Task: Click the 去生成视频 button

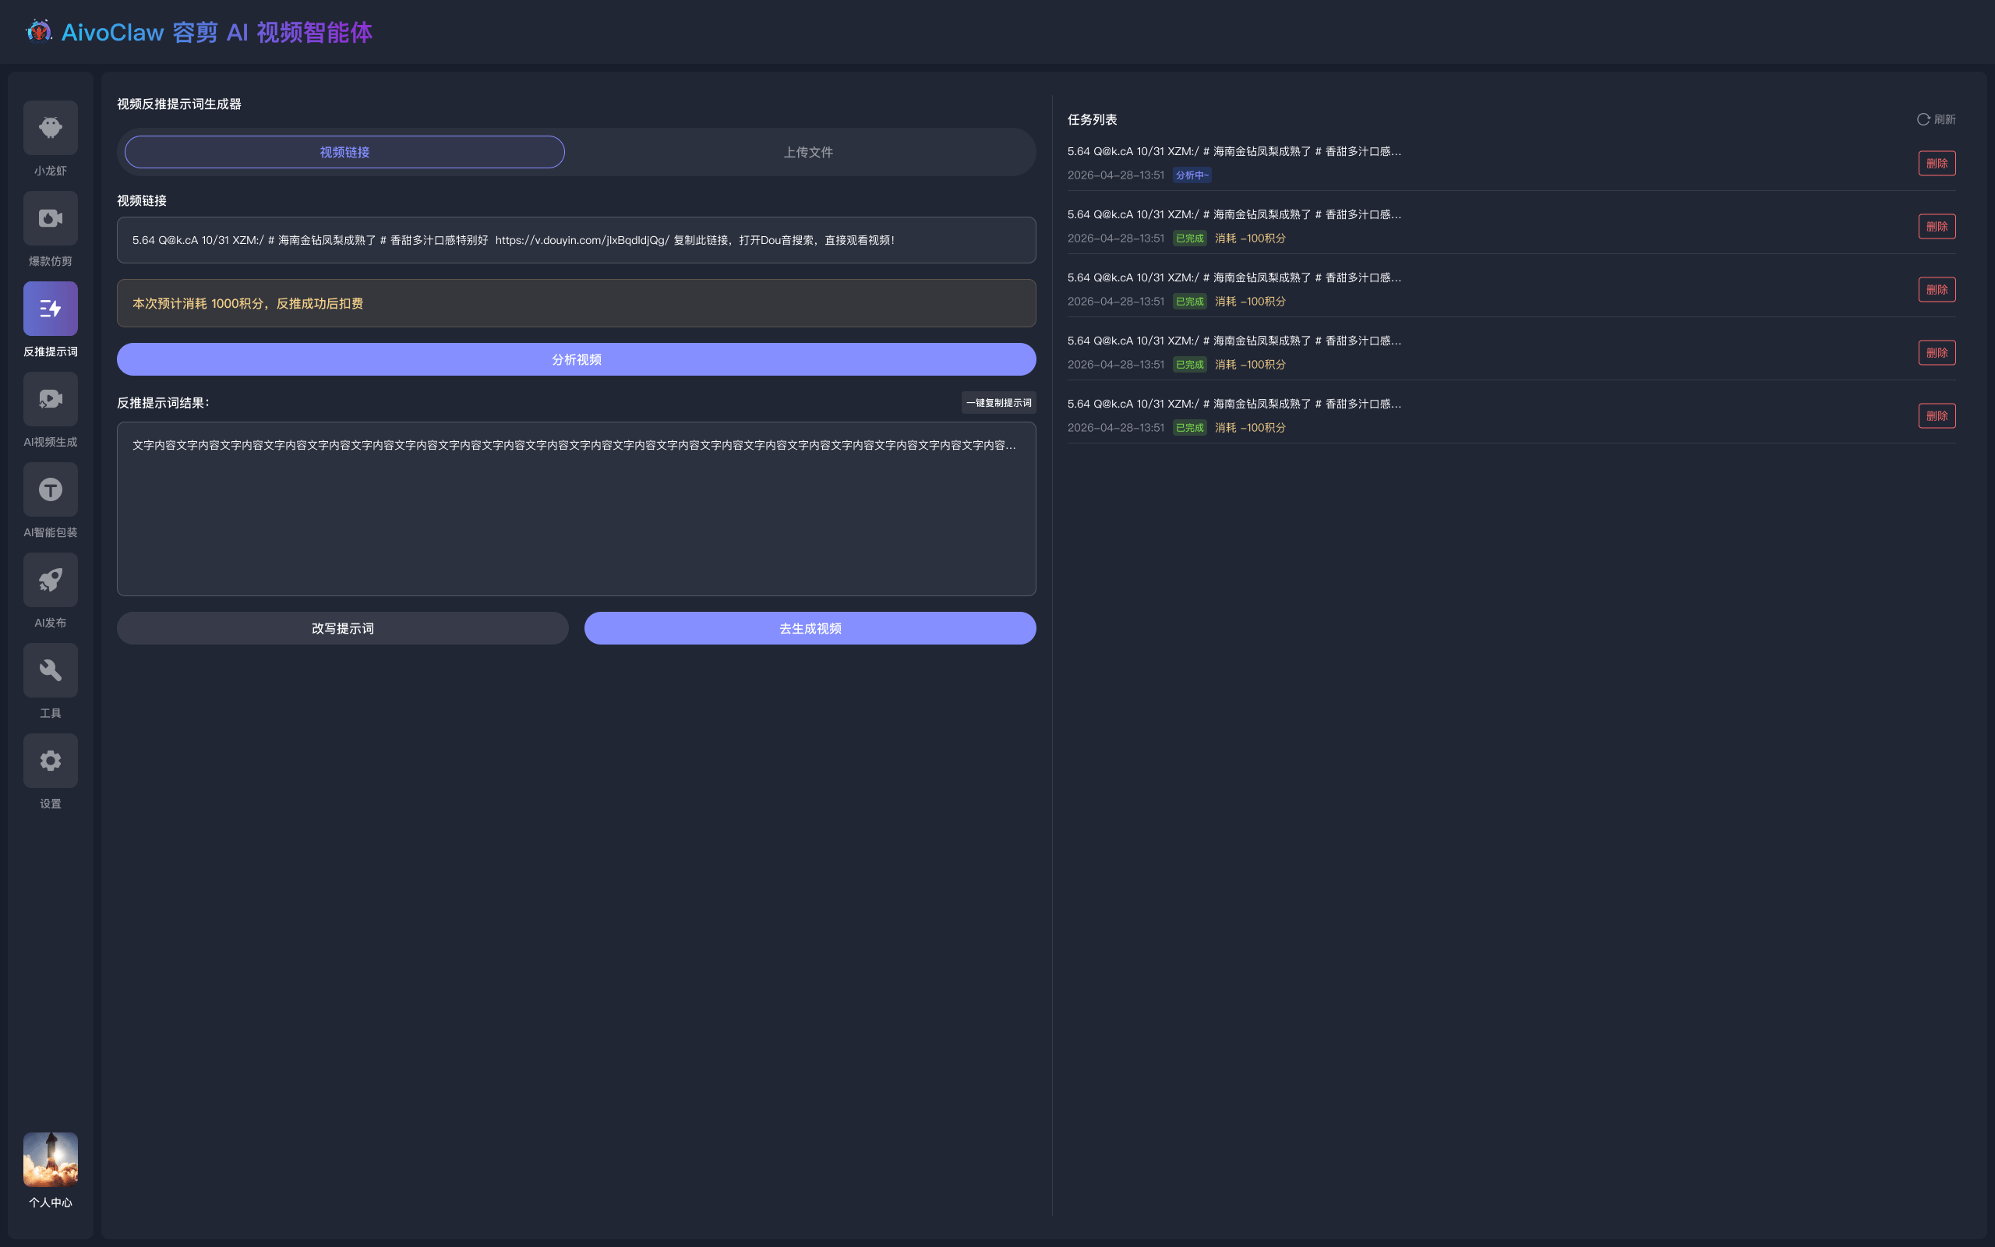Action: point(810,628)
